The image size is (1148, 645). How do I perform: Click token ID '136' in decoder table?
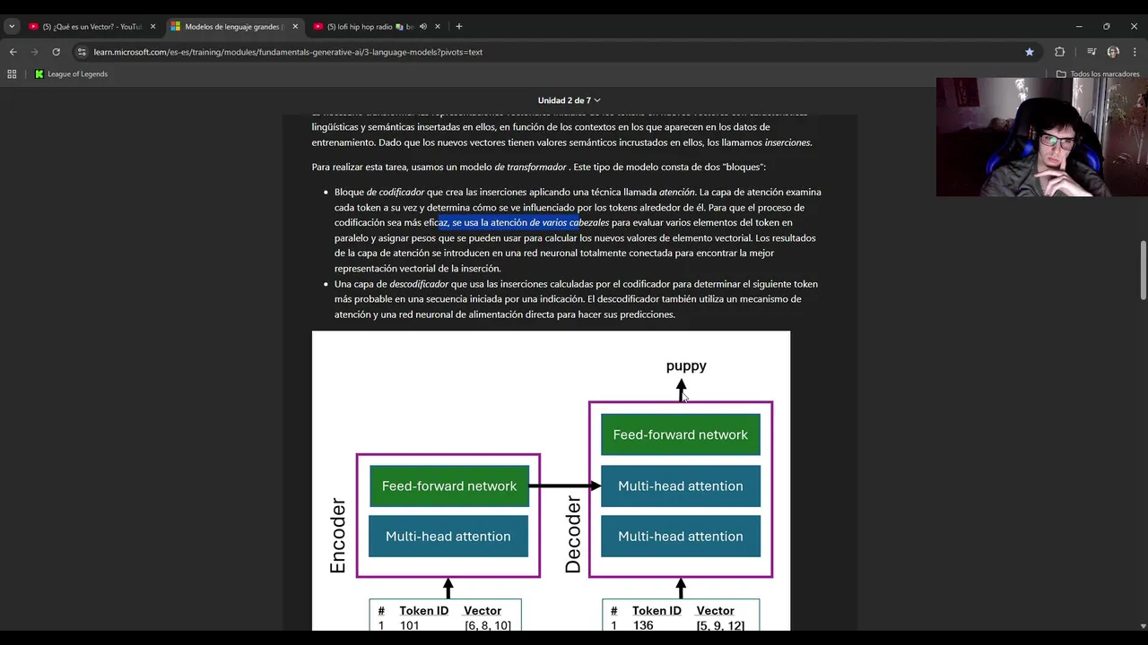(x=642, y=625)
